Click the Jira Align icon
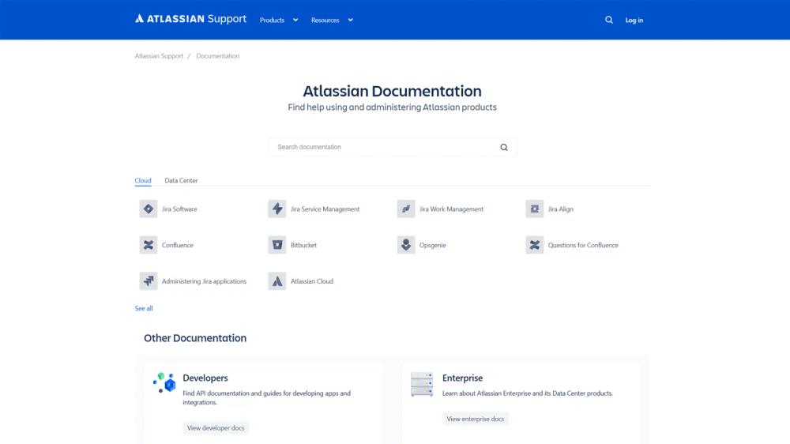This screenshot has height=444, width=790. pos(535,209)
